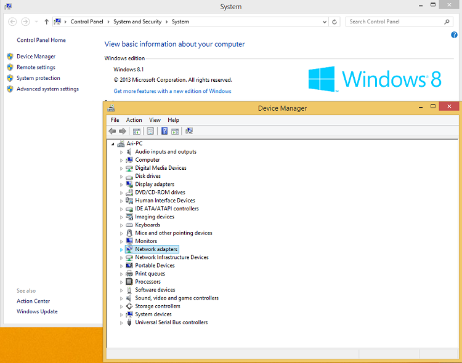Click Control Panel in the breadcrumb path
Viewport: 462px width, 363px height.
[x=87, y=22]
